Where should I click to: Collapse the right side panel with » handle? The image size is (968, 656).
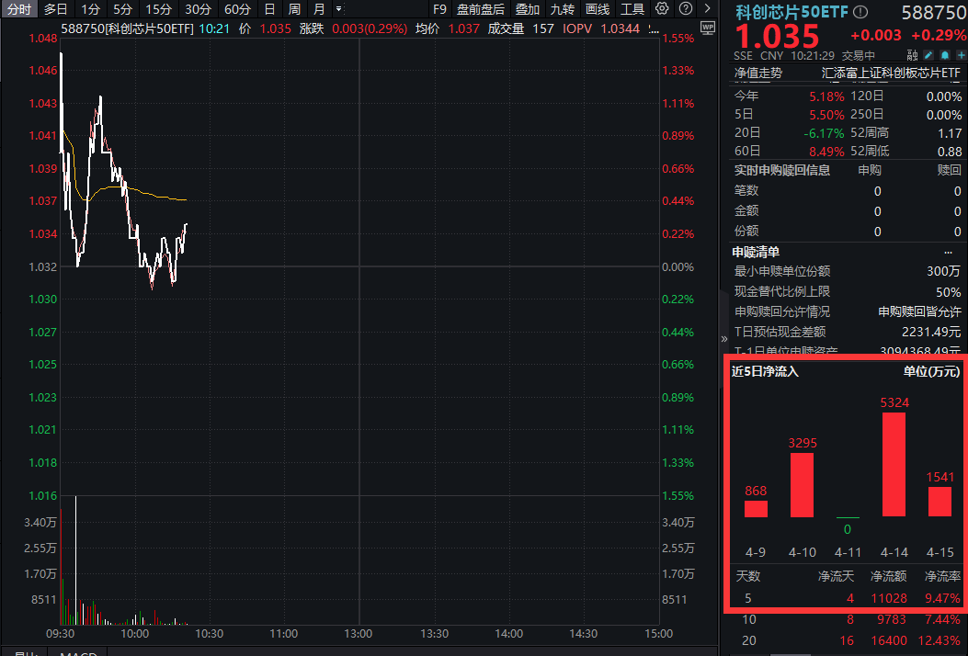[723, 339]
